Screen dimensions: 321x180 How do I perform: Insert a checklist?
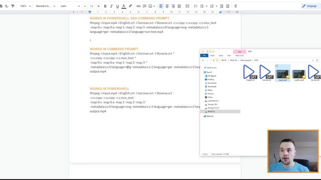coord(196,6)
